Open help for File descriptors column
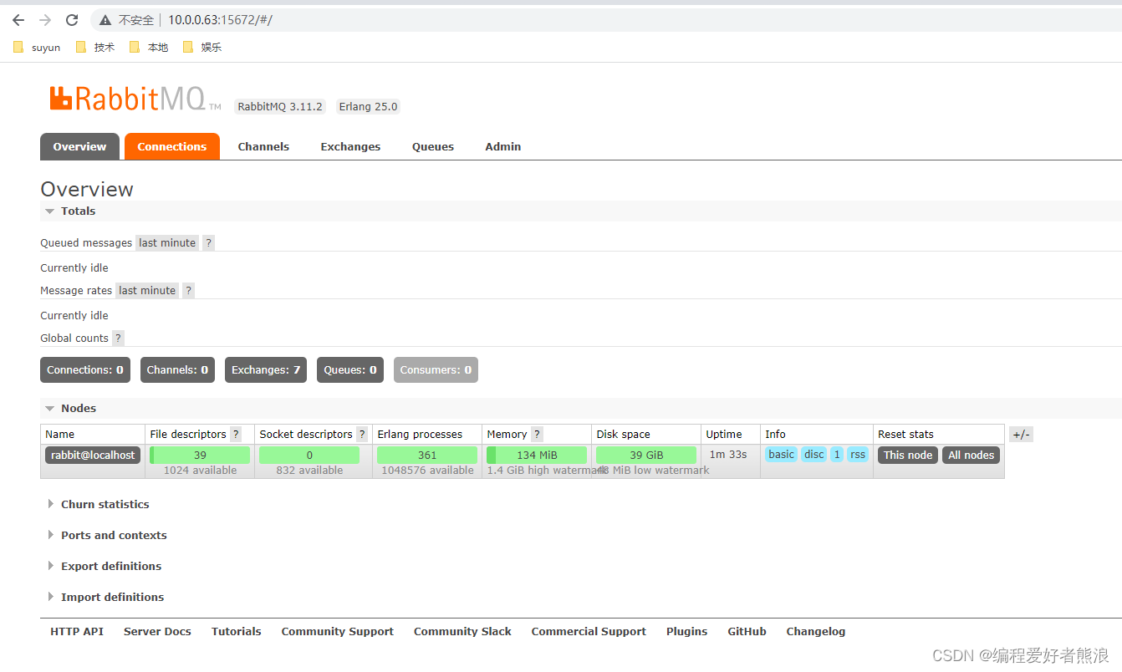The image size is (1122, 672). pos(236,435)
